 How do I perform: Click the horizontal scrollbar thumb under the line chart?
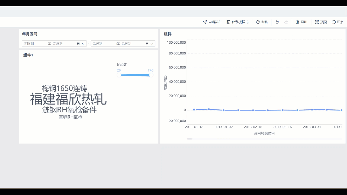pyautogui.click(x=189, y=139)
